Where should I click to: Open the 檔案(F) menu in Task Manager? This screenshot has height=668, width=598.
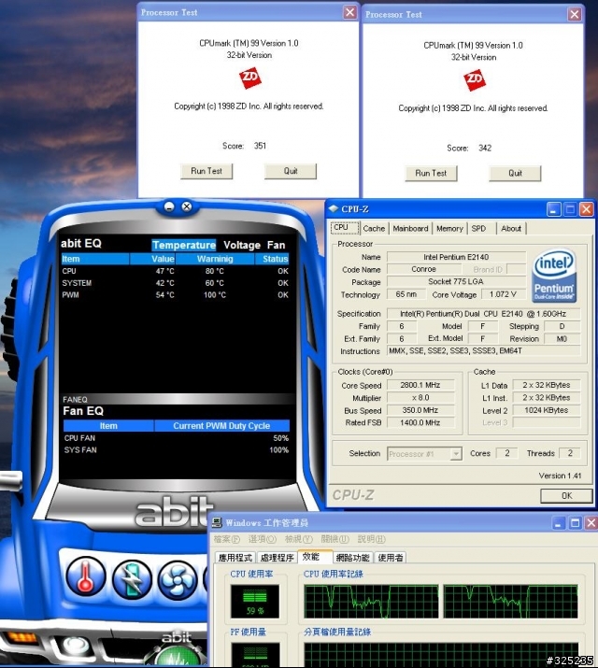coord(226,539)
